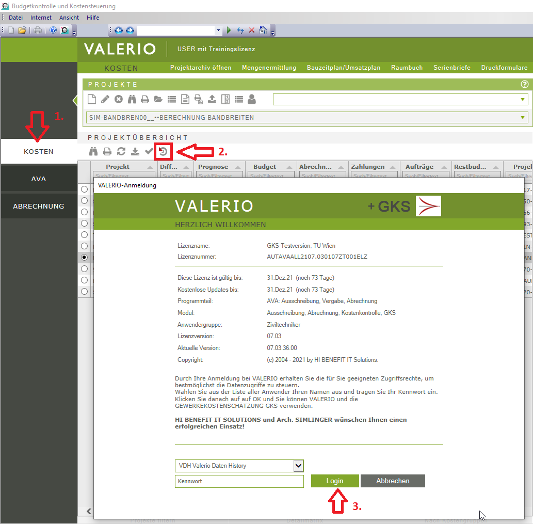
Task: Click the home icon in navigation toolbar
Action: click(x=263, y=30)
